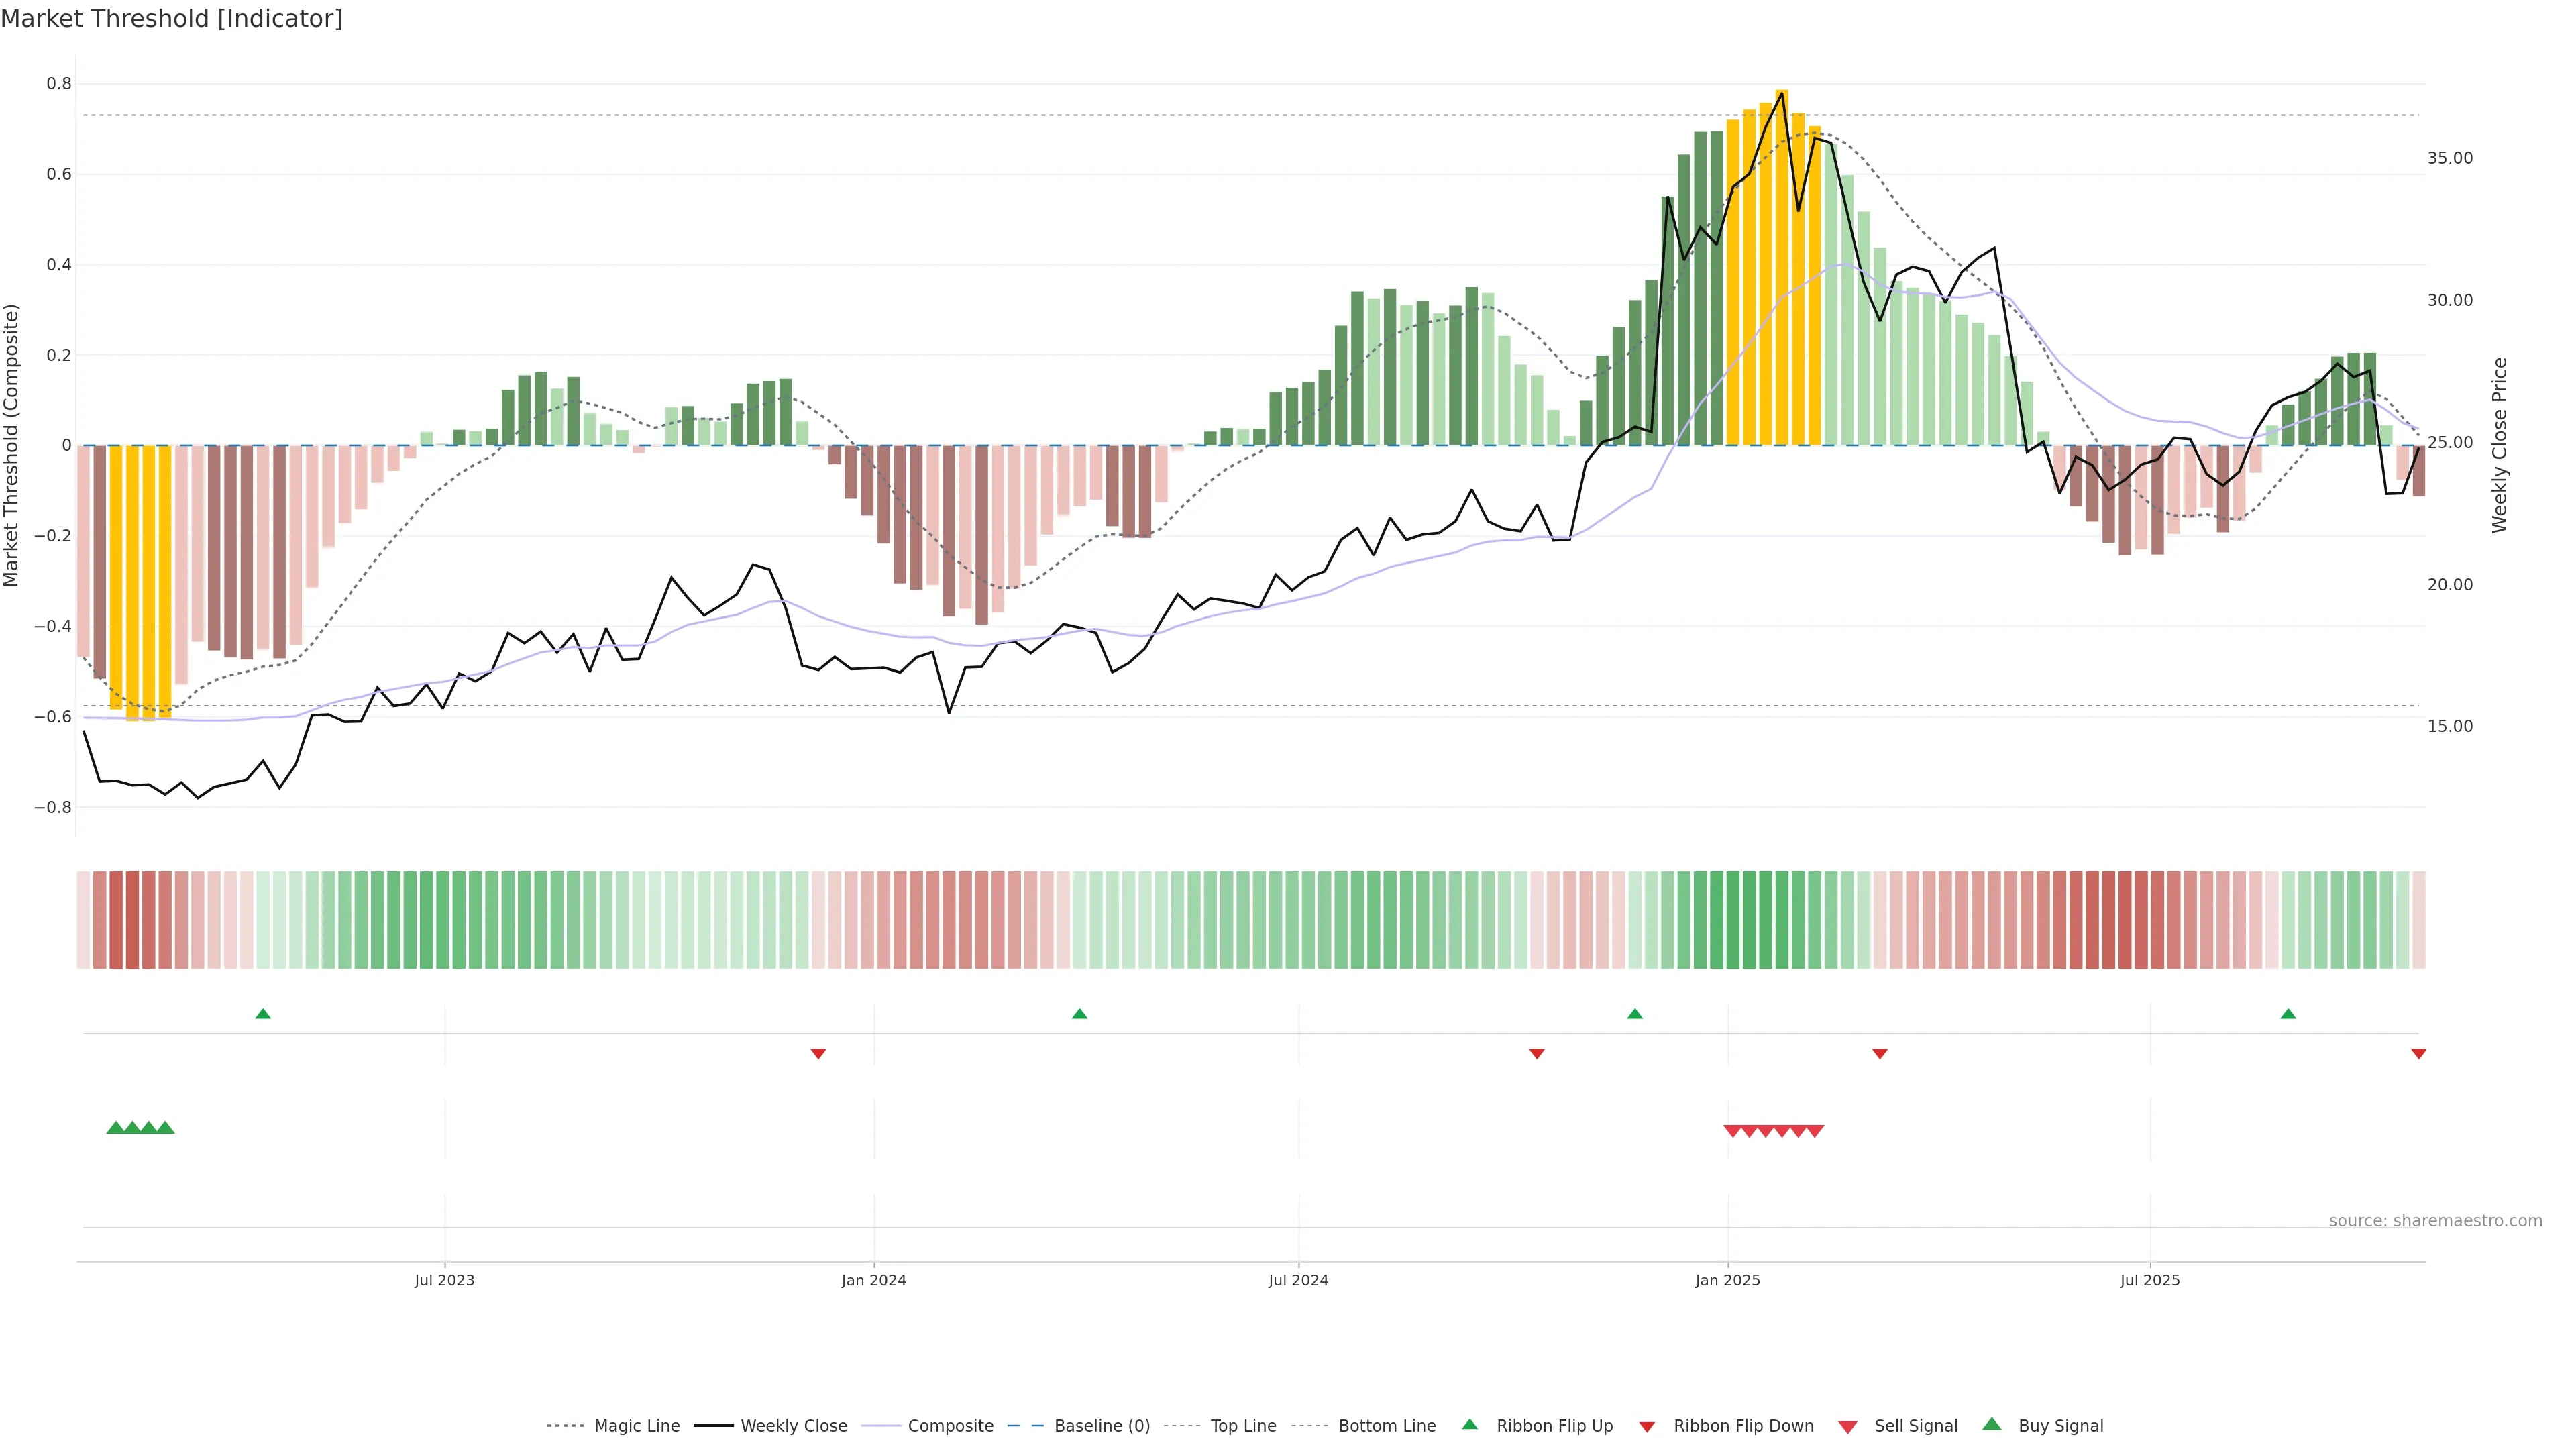Viewport: 2576px width, 1449px height.
Task: Click the Ribbon Flip Up legend triangle icon
Action: (1469, 1424)
